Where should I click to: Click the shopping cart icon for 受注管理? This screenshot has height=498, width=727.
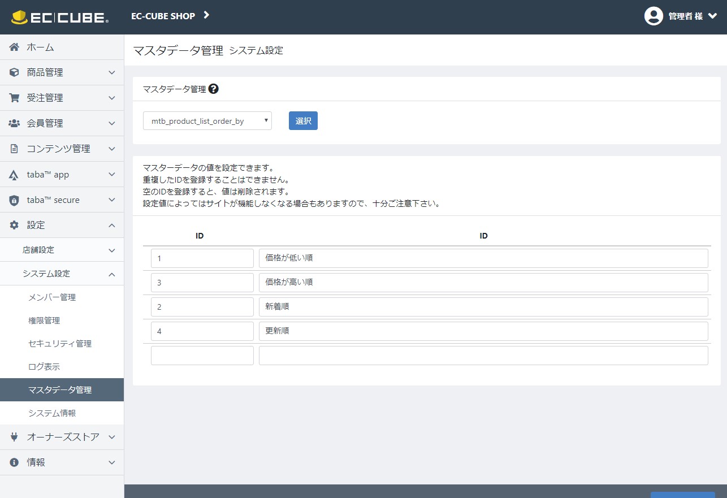coord(15,98)
